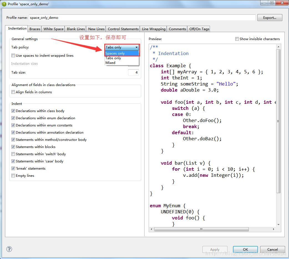Switch to the New Lines tab
The image size is (289, 259).
[96, 29]
